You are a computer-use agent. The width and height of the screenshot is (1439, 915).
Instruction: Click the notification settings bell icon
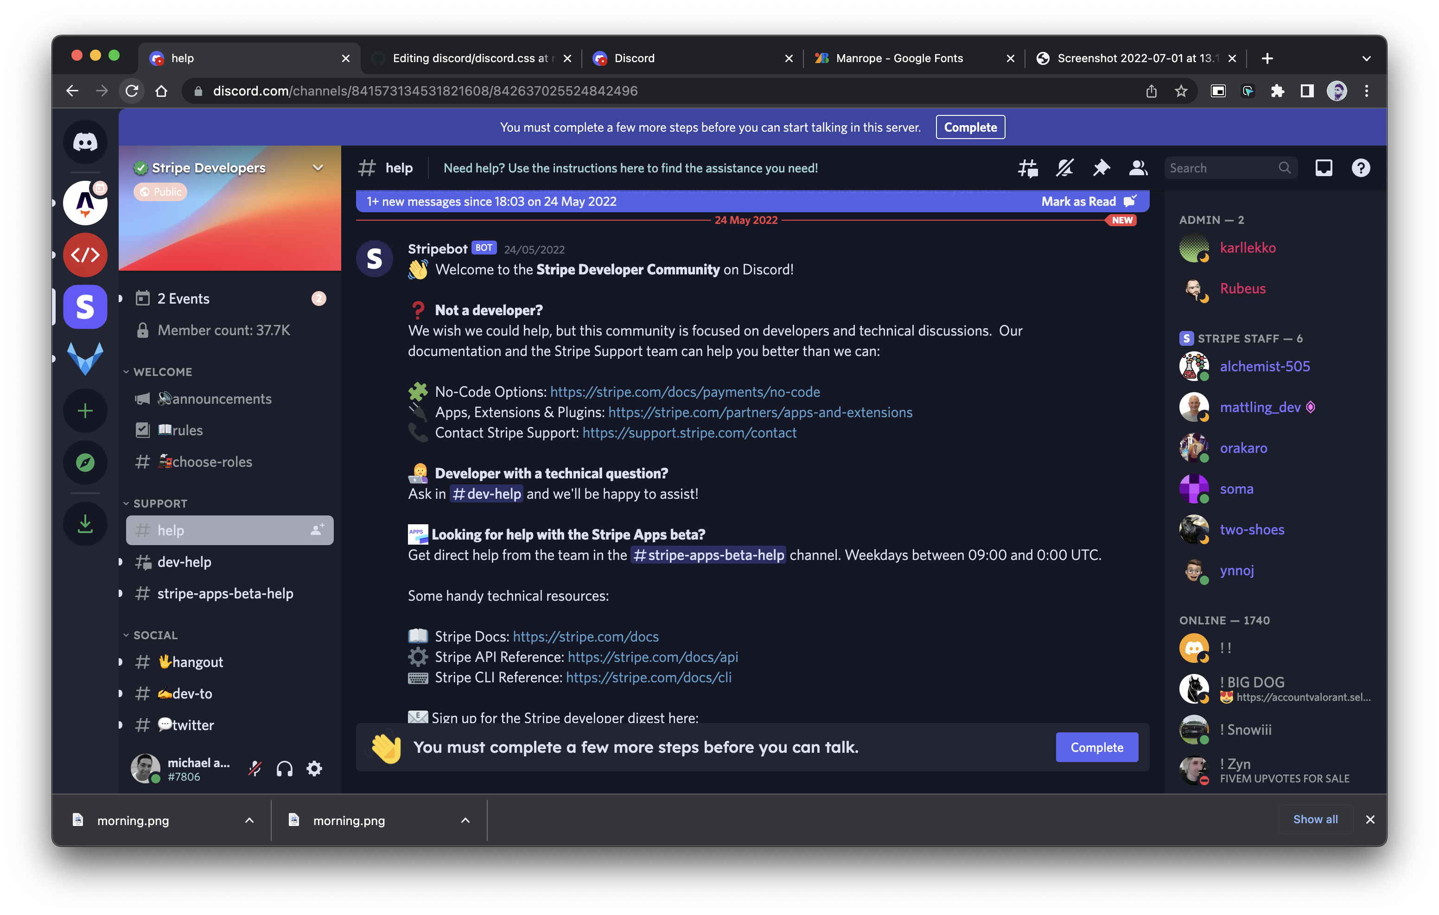(x=1064, y=168)
